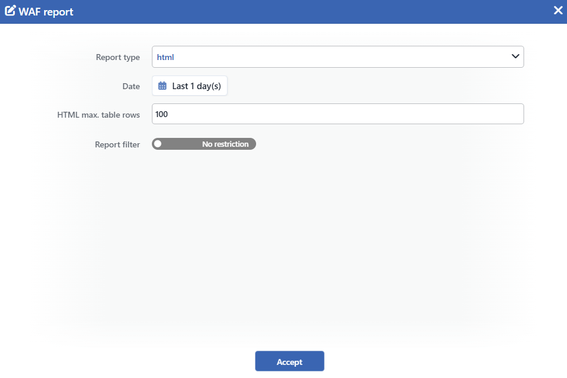Click the HTML max. table rows label
The width and height of the screenshot is (567, 378).
click(98, 115)
